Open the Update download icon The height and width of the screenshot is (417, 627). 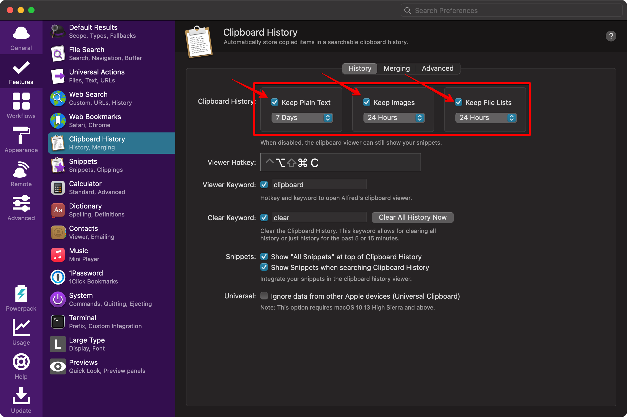21,396
